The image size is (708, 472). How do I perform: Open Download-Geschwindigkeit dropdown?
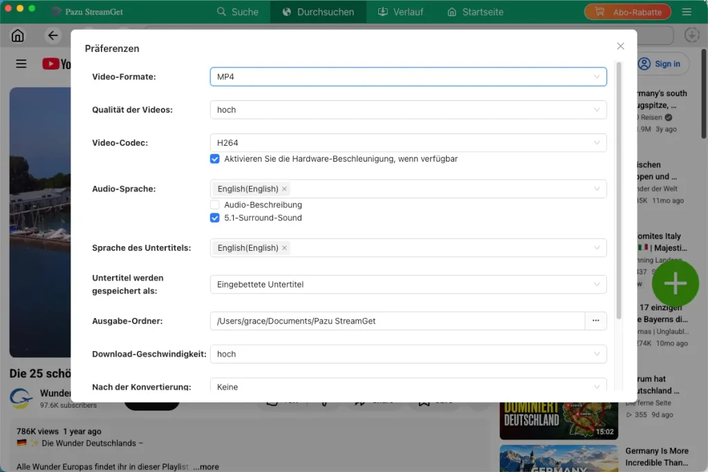pyautogui.click(x=408, y=354)
